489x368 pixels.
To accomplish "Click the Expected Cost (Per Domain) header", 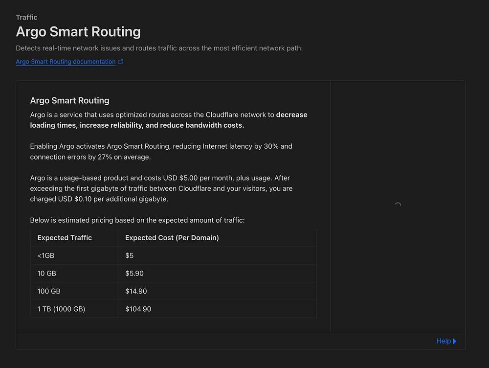I will pyautogui.click(x=172, y=238).
